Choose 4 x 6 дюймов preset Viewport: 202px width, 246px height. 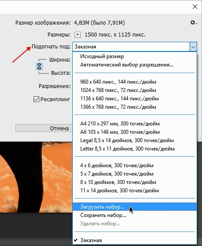[135, 165]
